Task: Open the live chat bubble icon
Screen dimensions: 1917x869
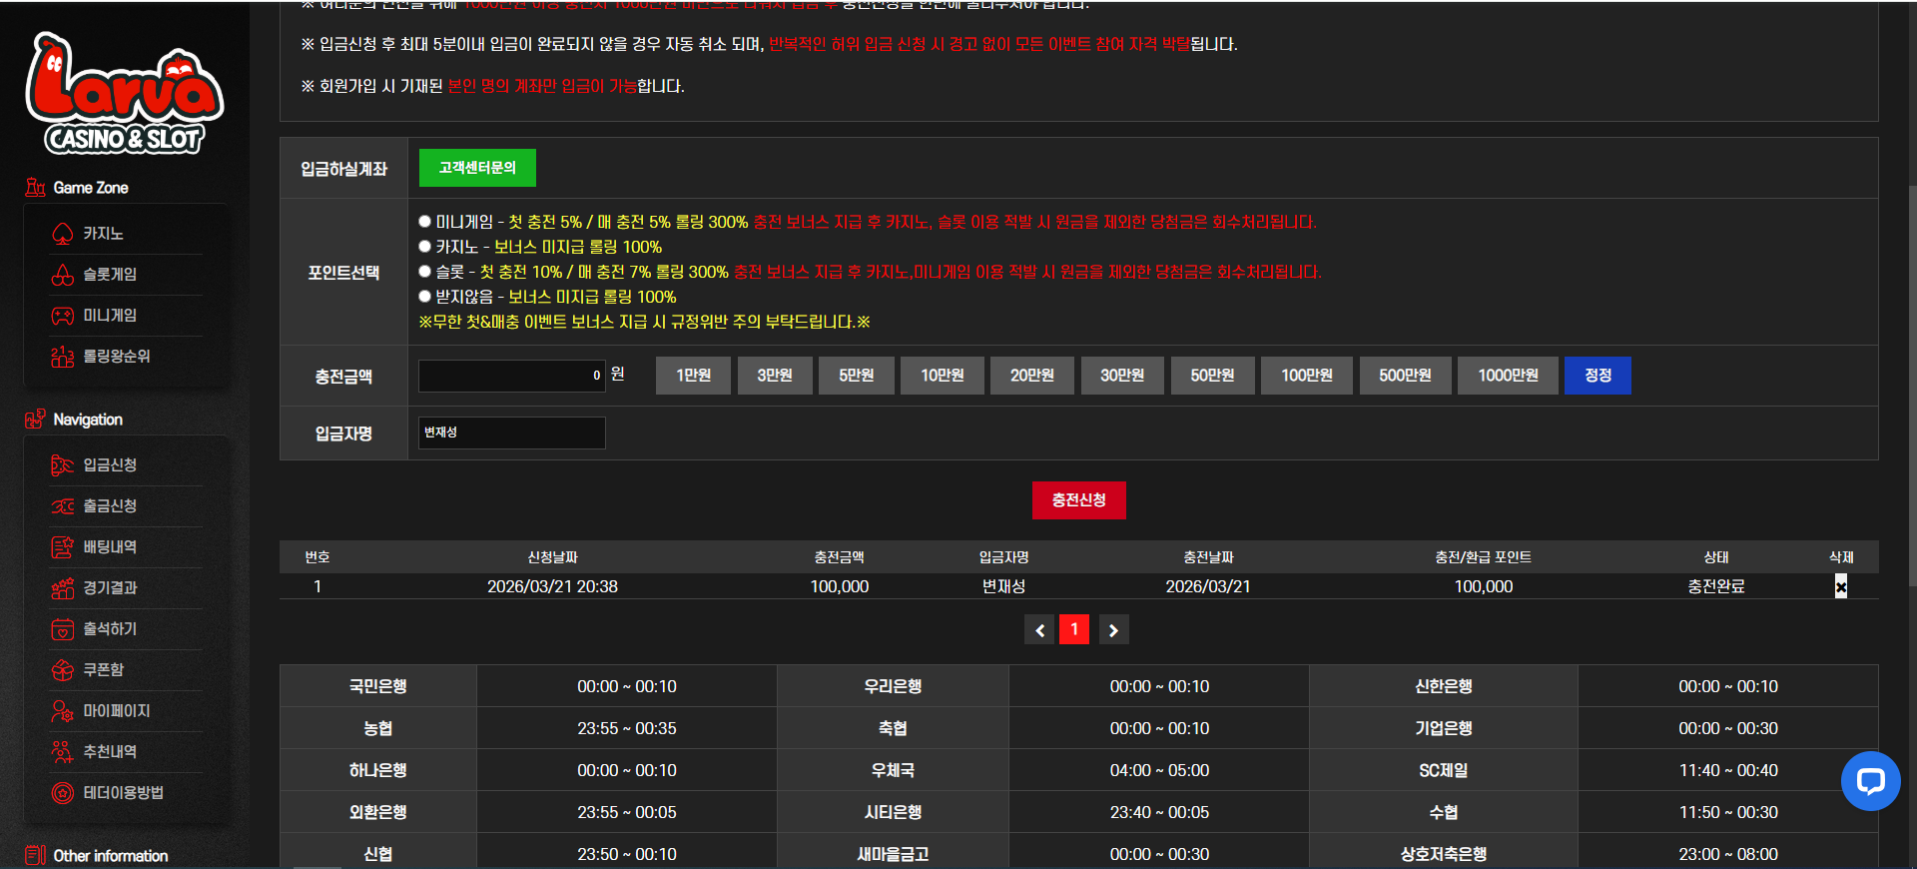Action: tap(1870, 781)
